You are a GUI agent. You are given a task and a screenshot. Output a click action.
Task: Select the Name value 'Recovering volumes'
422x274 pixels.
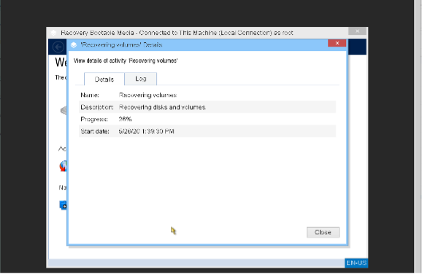[147, 95]
